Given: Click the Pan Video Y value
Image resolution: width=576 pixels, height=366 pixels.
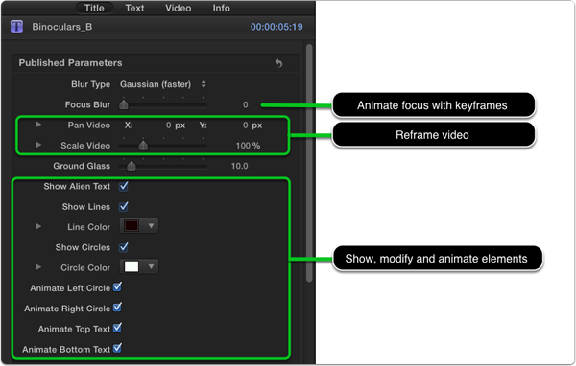Looking at the screenshot, I should coord(246,126).
